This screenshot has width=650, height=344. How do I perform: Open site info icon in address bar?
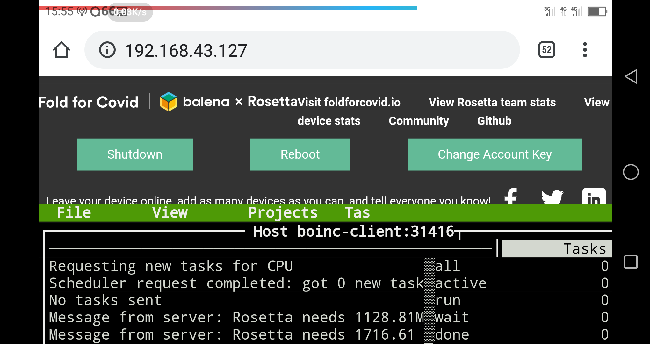107,50
